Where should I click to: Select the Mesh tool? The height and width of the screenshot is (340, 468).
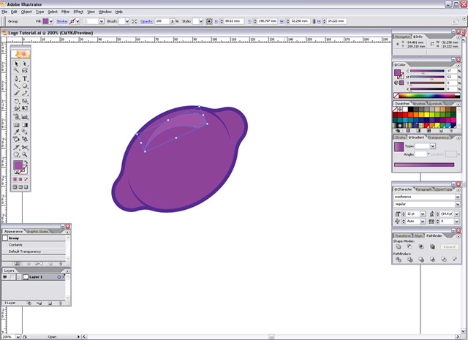click(16, 125)
